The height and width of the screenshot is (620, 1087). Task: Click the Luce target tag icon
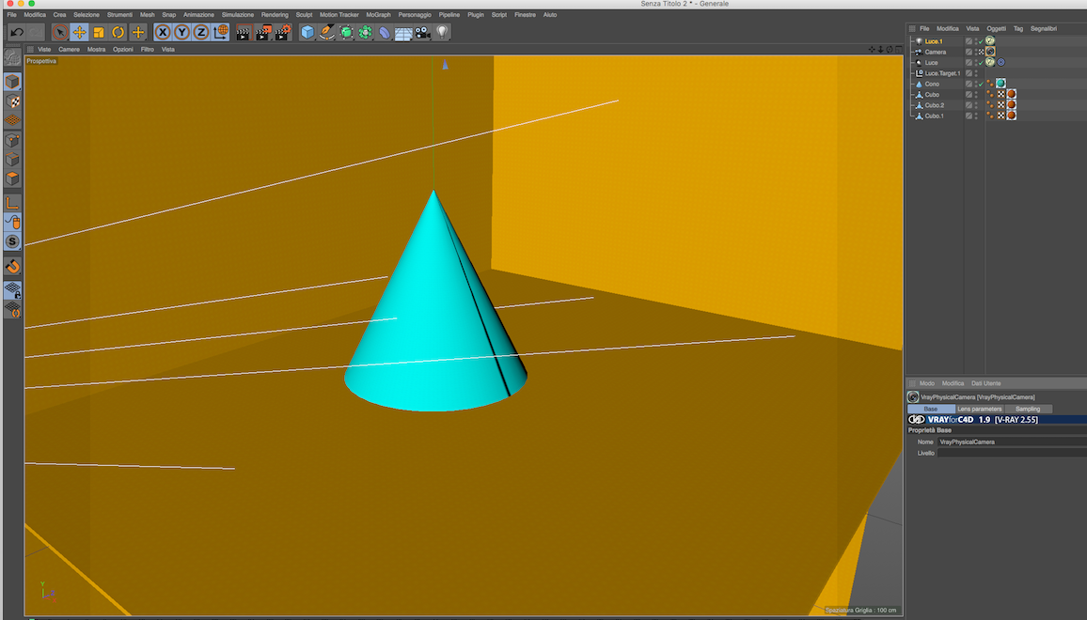coord(1001,62)
